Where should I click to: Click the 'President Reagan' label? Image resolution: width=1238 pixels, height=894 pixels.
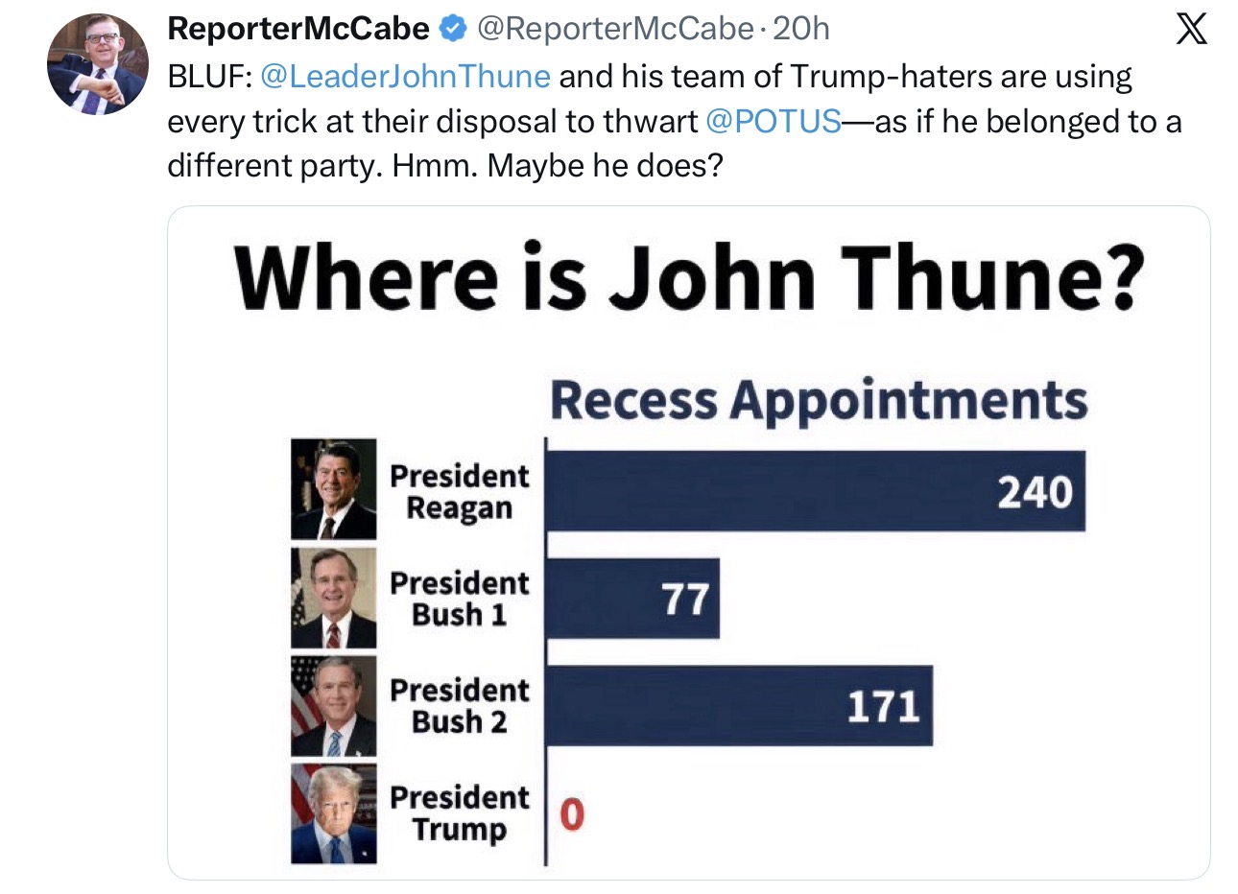[459, 491]
